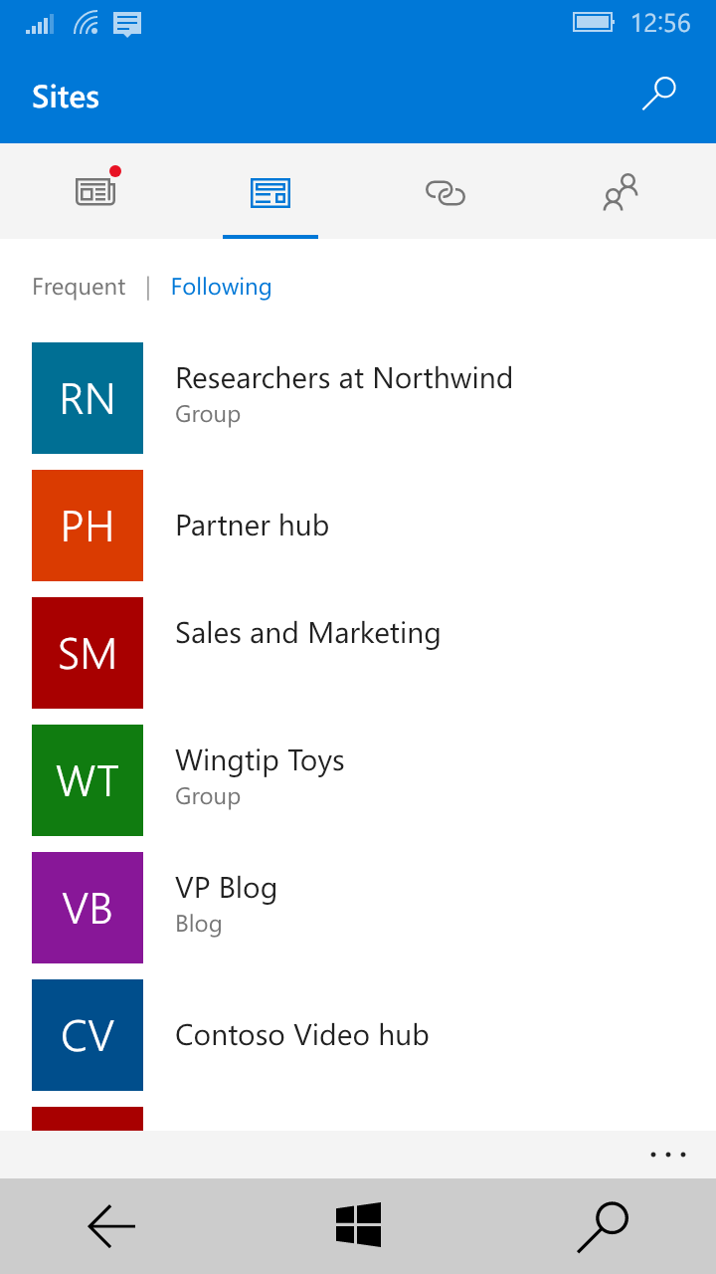Tap the purple VB site tile
The image size is (716, 1274).
(x=88, y=908)
